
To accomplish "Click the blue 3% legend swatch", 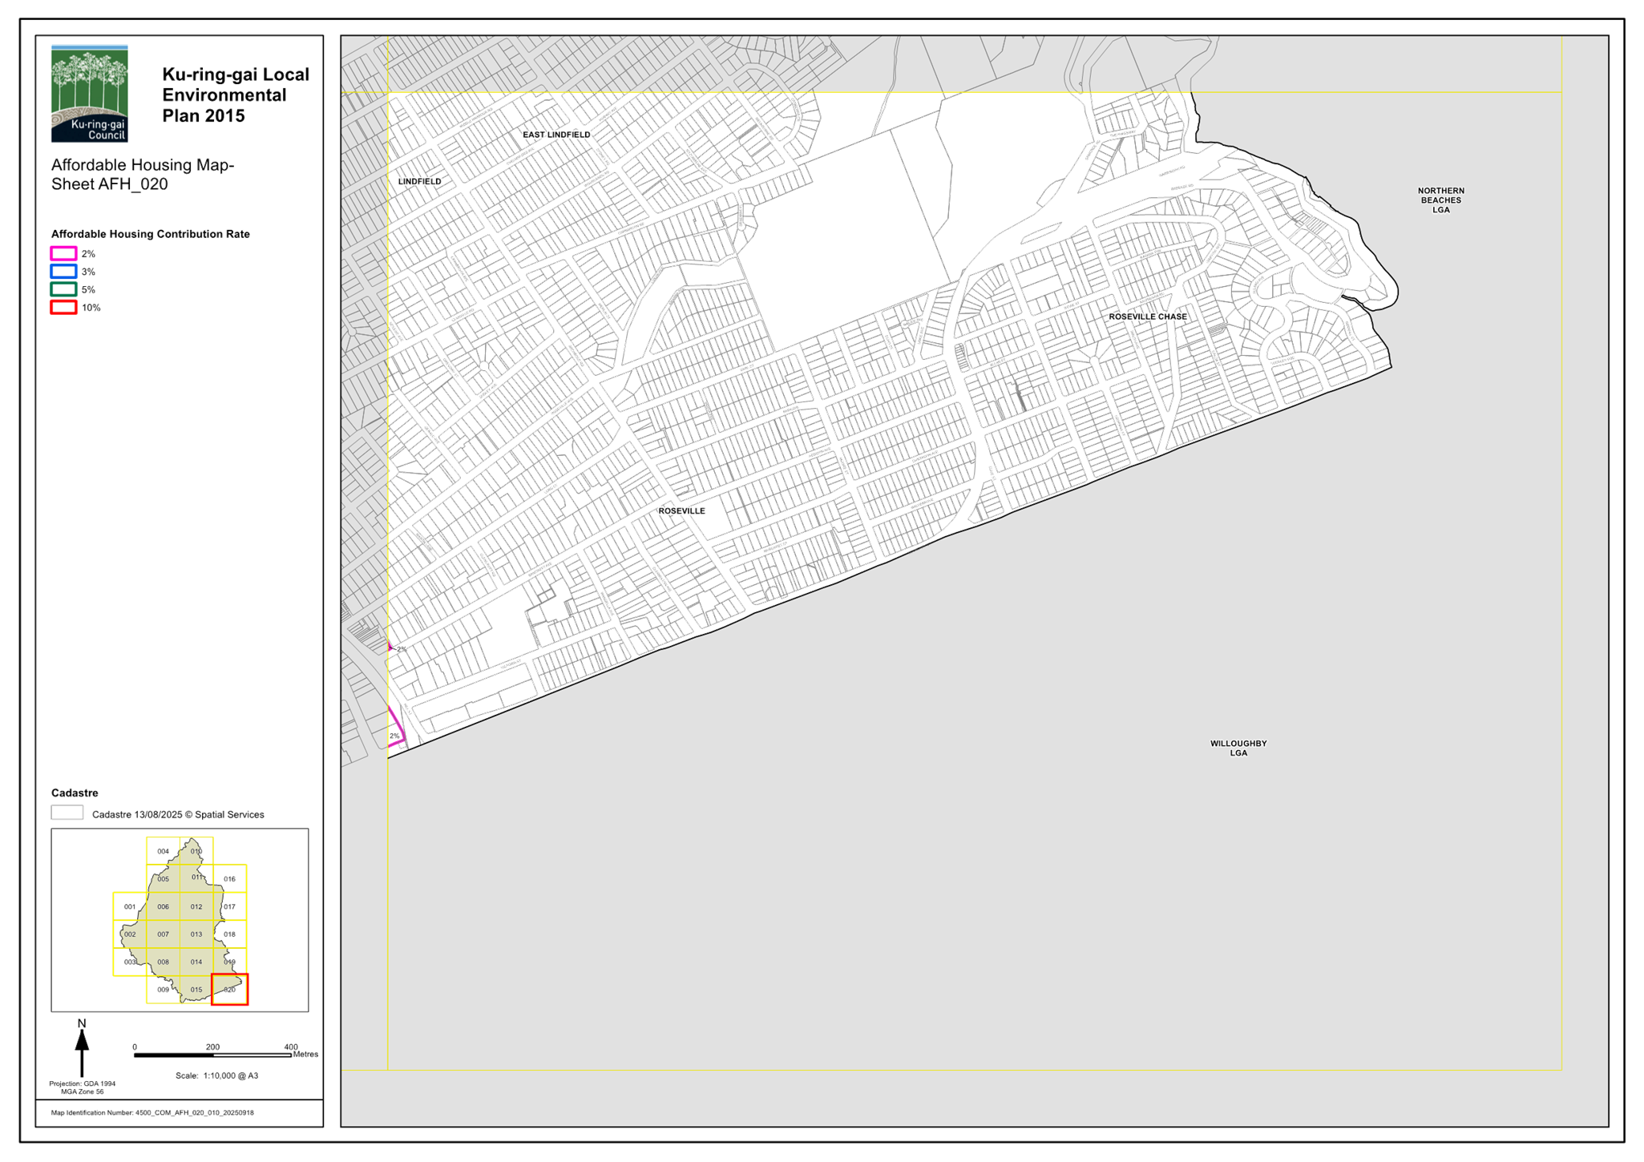I will click(x=64, y=272).
